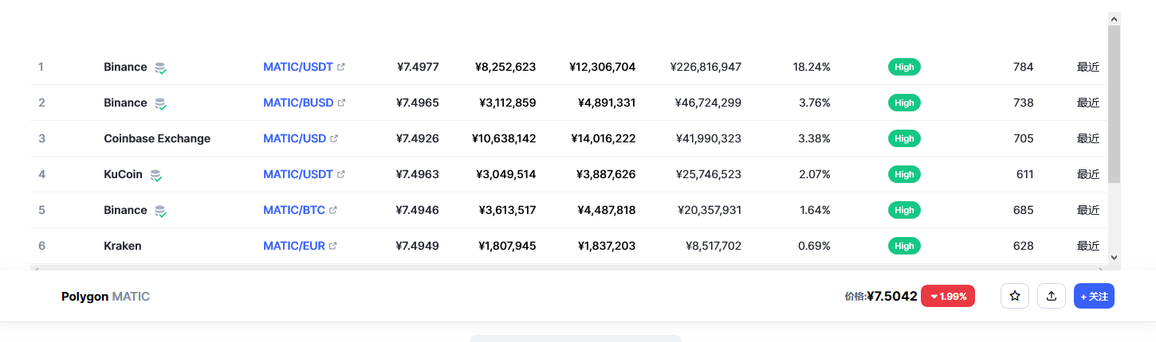Viewport: 1156px width, 342px height.
Task: Click the vertical scrollbar down arrow
Action: point(1114,257)
